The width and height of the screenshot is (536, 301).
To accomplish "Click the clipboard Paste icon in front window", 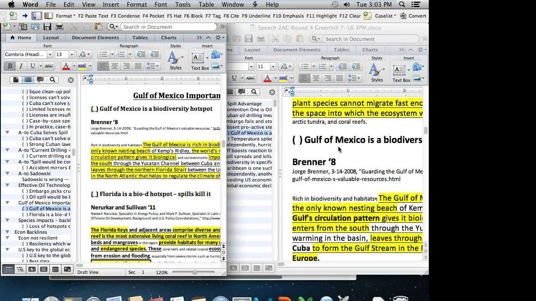I will (x=98, y=27).
